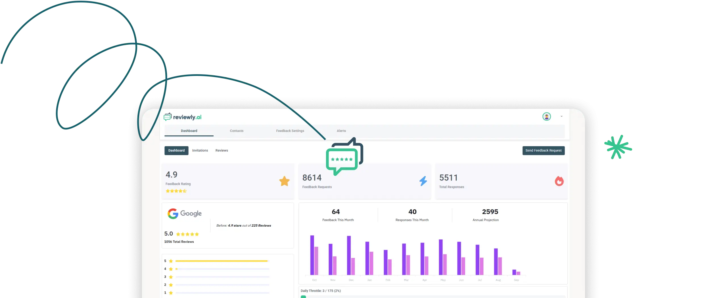
Task: Go to the Alerts tab
Action: pyautogui.click(x=341, y=131)
